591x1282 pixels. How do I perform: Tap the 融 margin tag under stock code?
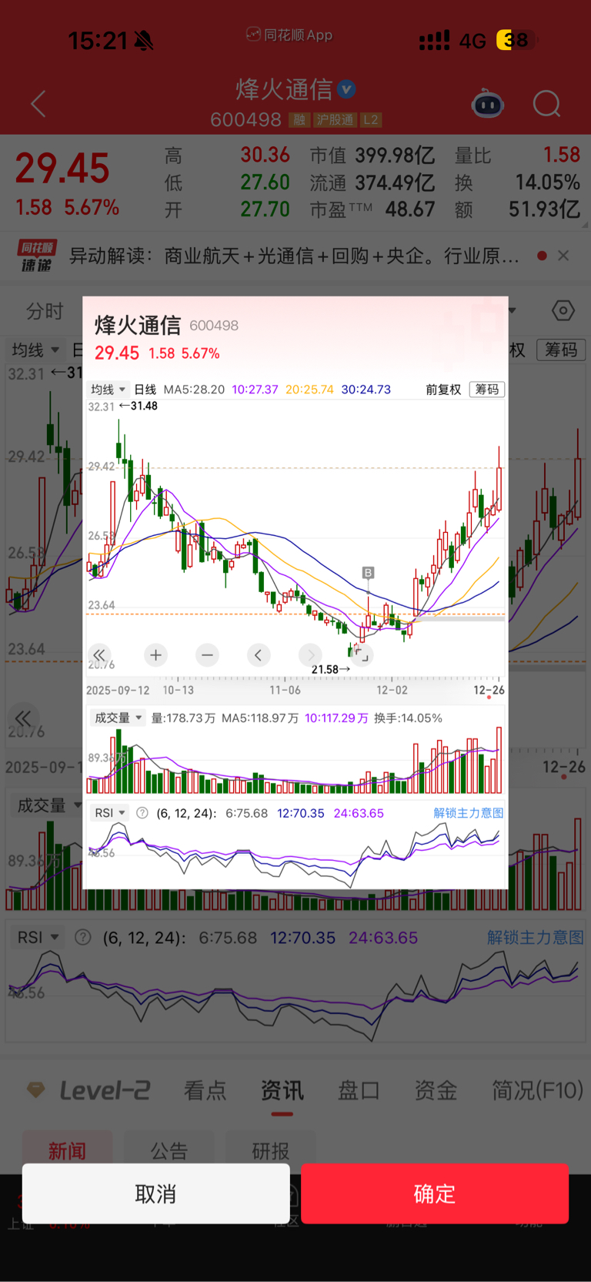(x=299, y=120)
